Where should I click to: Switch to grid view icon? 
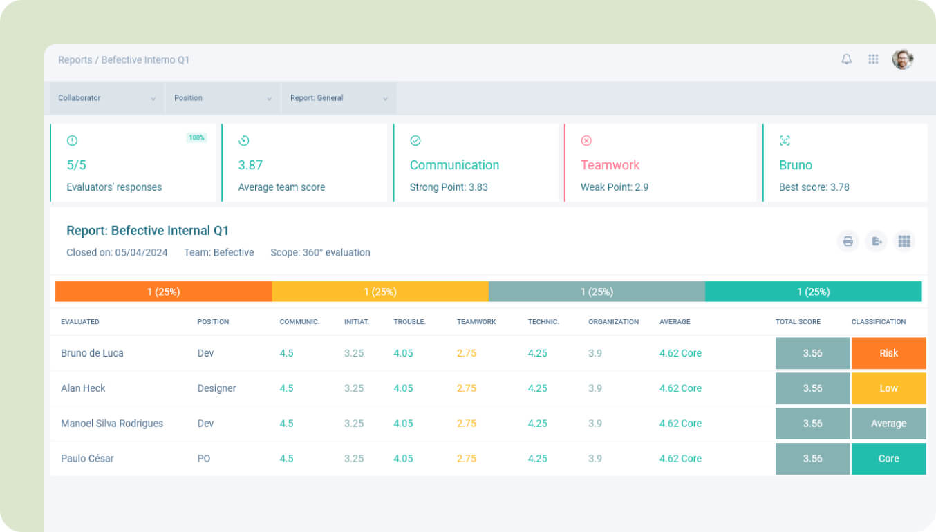tap(904, 241)
